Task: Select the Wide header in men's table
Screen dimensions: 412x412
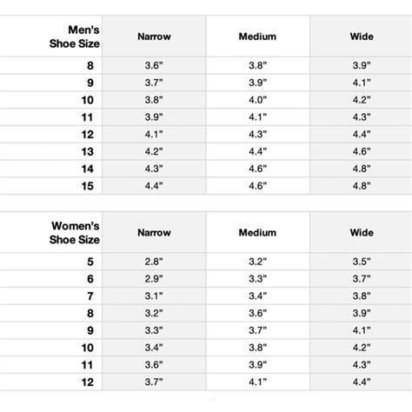Action: (x=362, y=37)
